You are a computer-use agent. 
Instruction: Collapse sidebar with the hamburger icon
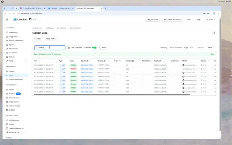pos(7,20)
